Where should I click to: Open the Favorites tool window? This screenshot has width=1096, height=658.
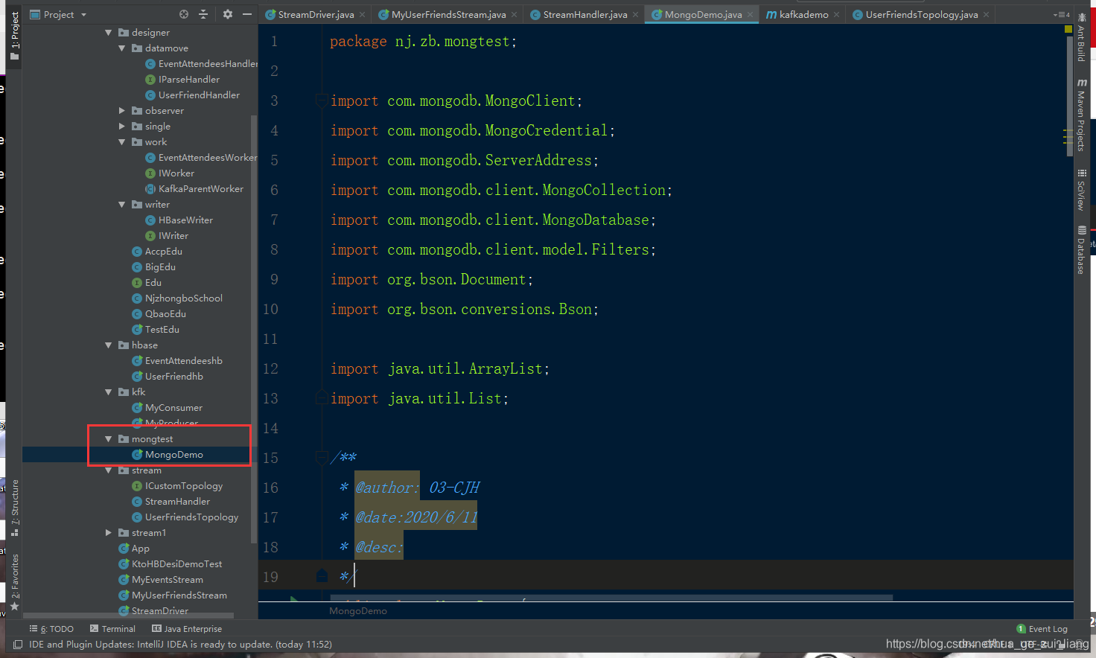[x=14, y=582]
